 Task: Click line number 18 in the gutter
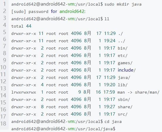3,123
